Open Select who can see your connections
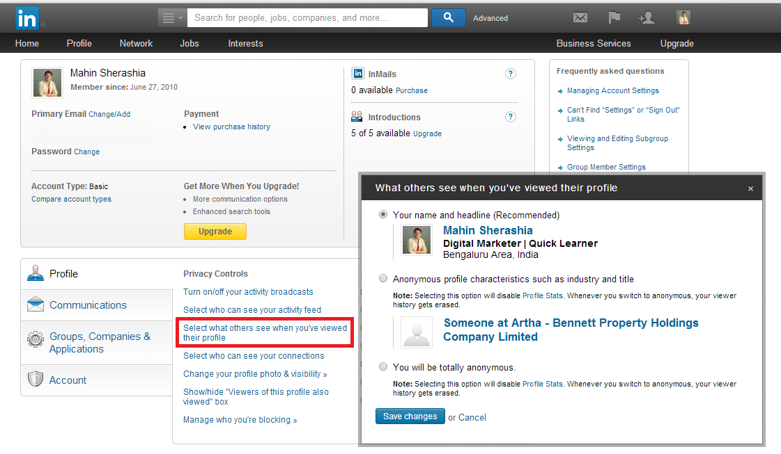 point(254,356)
